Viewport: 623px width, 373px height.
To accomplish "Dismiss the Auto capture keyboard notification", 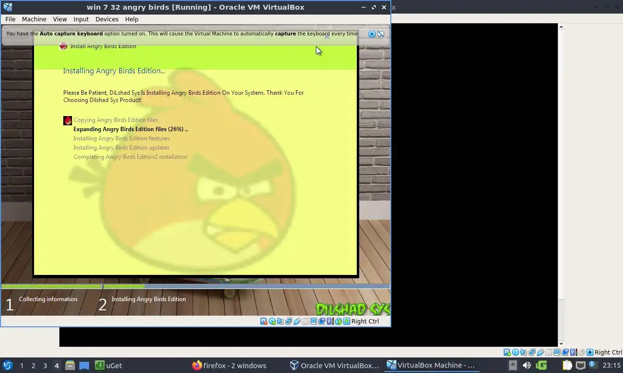I will 372,34.
